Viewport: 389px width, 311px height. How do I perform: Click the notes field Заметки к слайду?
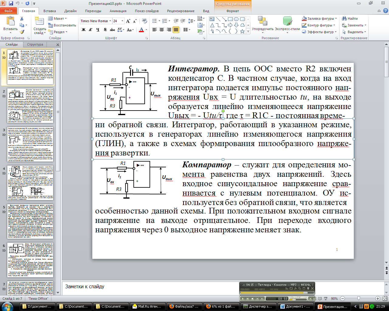point(223,287)
